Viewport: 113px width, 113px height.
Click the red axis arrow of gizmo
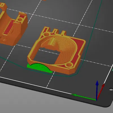101,92
